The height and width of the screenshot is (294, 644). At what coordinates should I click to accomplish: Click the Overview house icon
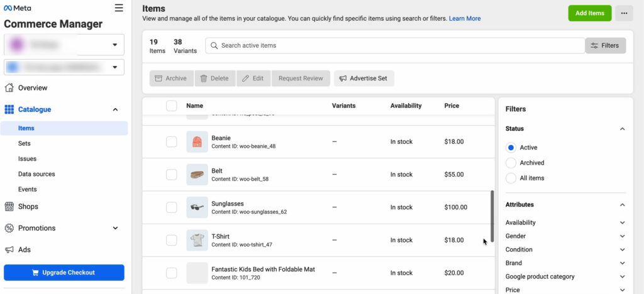(9, 88)
